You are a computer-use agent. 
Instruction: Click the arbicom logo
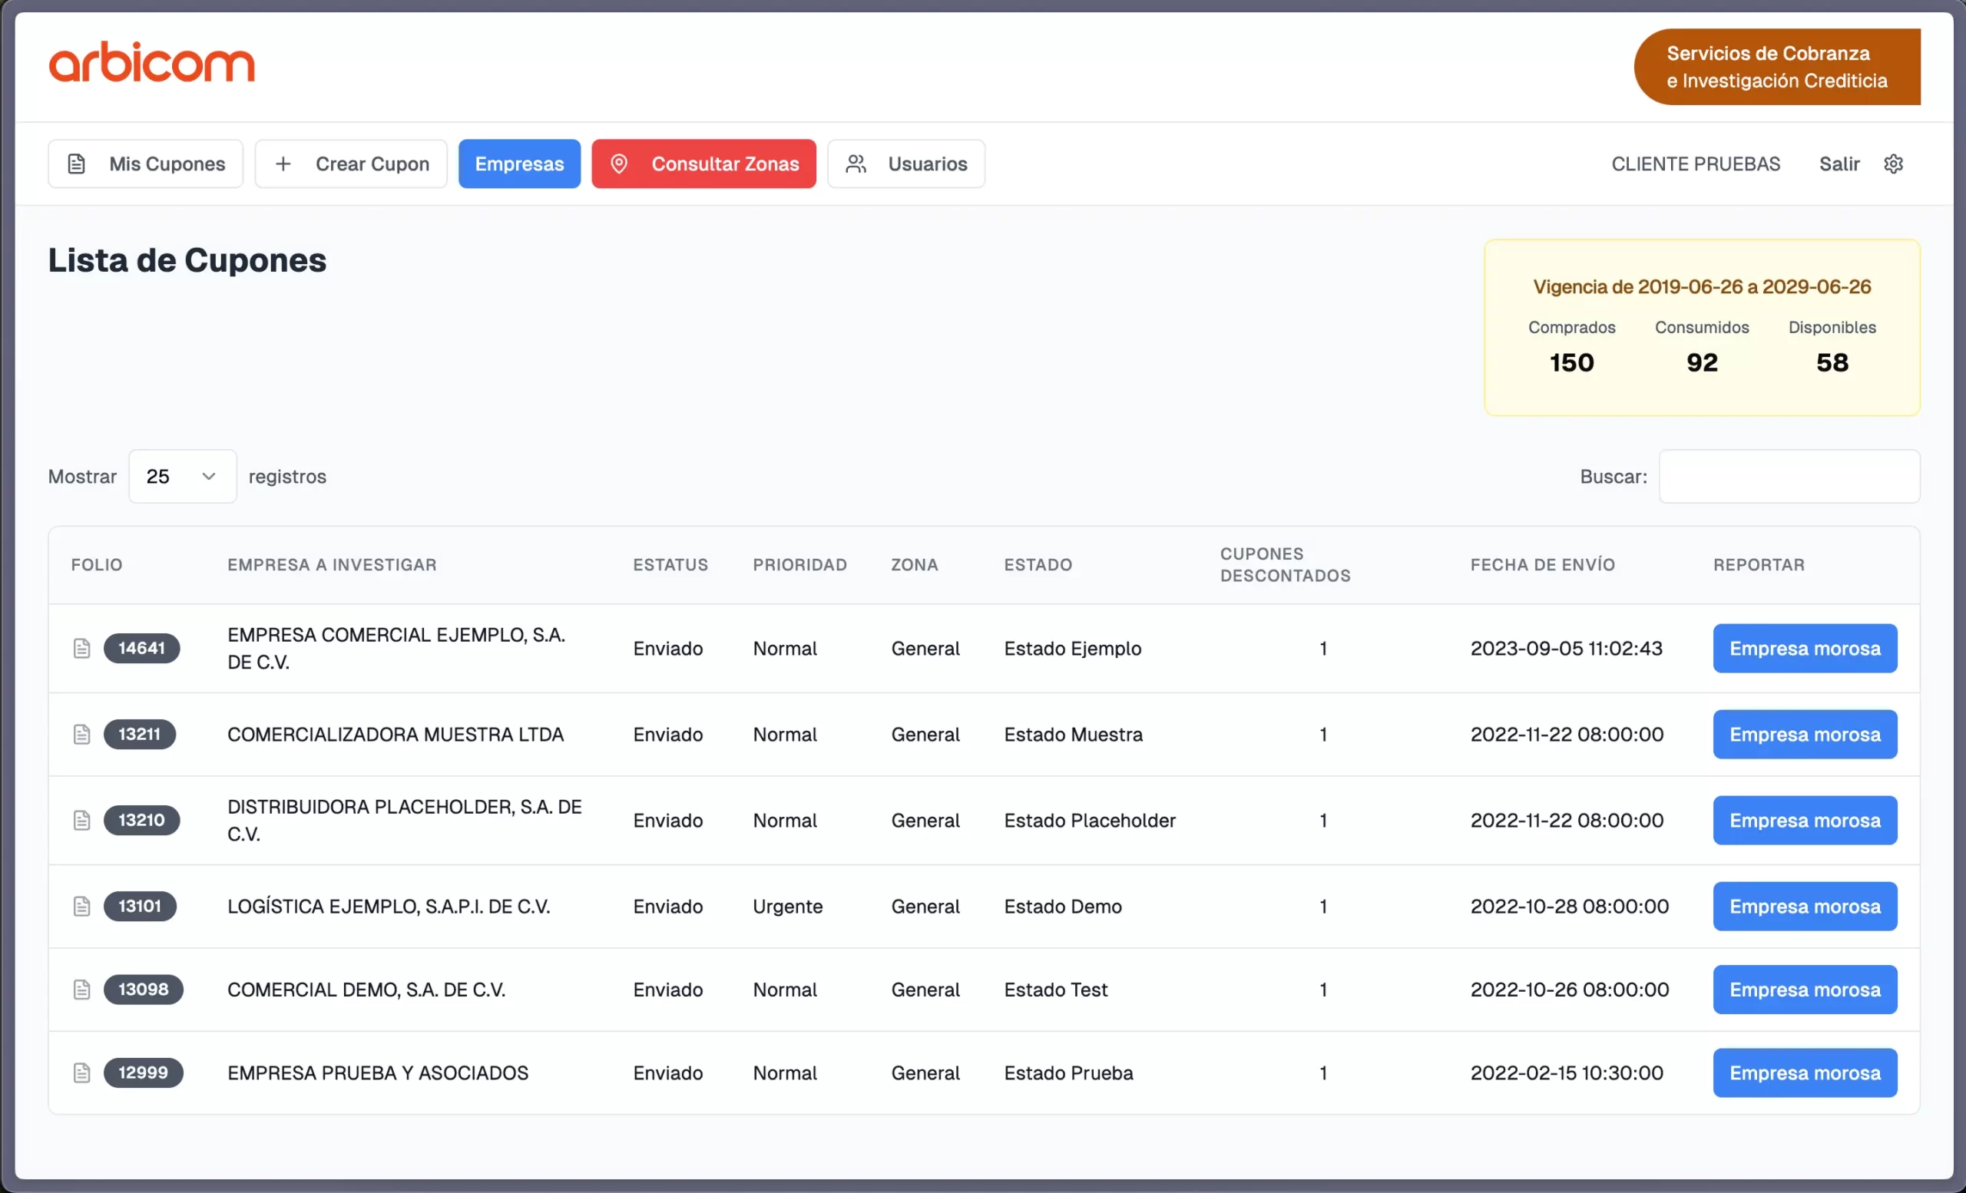(151, 62)
